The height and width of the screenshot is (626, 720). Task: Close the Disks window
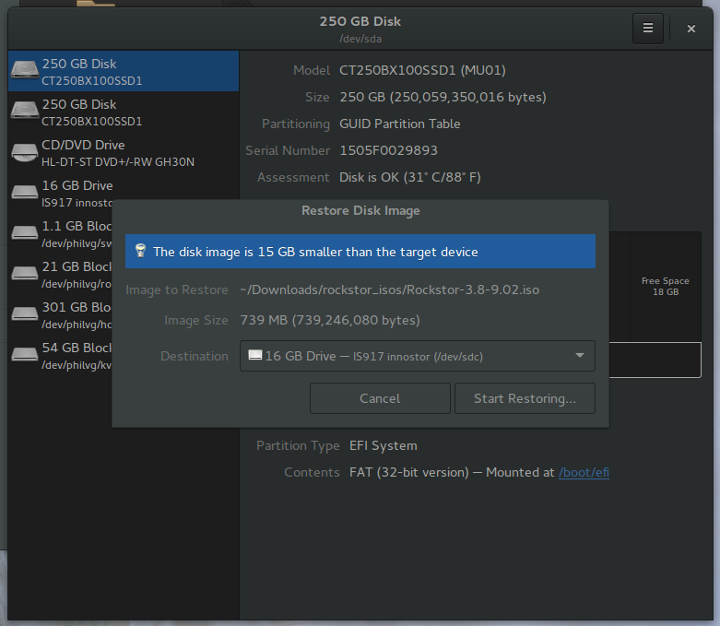pyautogui.click(x=690, y=29)
